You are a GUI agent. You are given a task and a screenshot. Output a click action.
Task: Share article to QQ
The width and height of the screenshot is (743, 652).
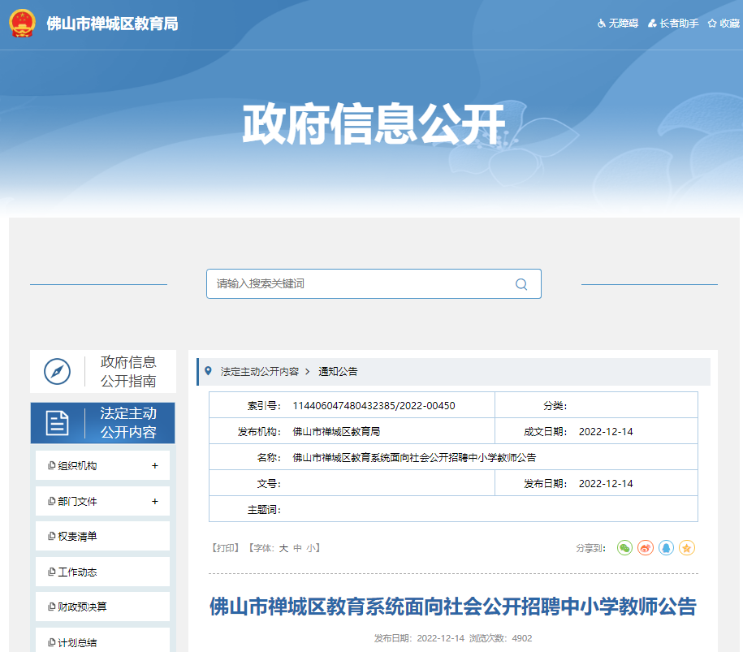(667, 548)
